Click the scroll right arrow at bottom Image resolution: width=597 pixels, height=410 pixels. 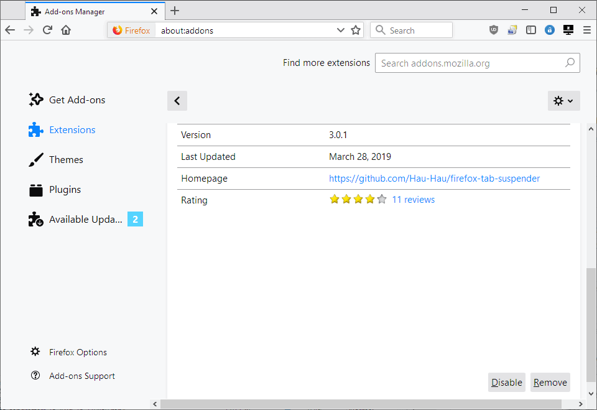[x=580, y=404]
